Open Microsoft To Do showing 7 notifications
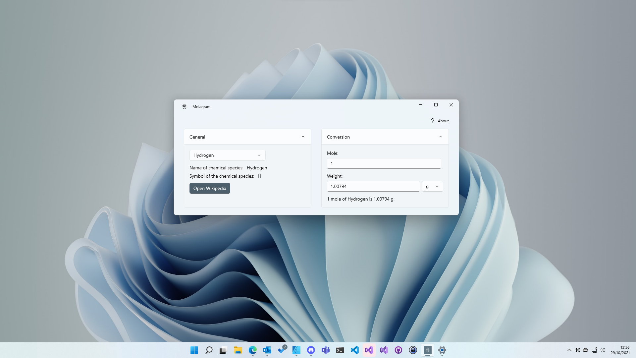The width and height of the screenshot is (636, 358). coord(282,350)
